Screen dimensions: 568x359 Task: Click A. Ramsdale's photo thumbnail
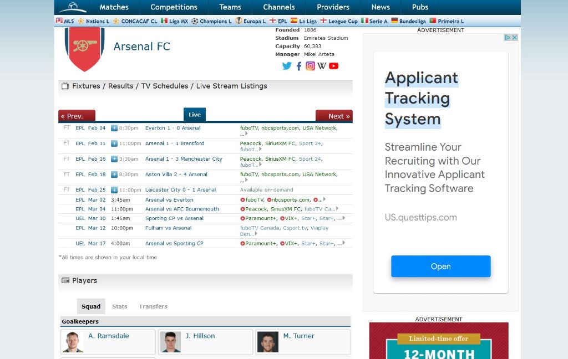click(73, 342)
